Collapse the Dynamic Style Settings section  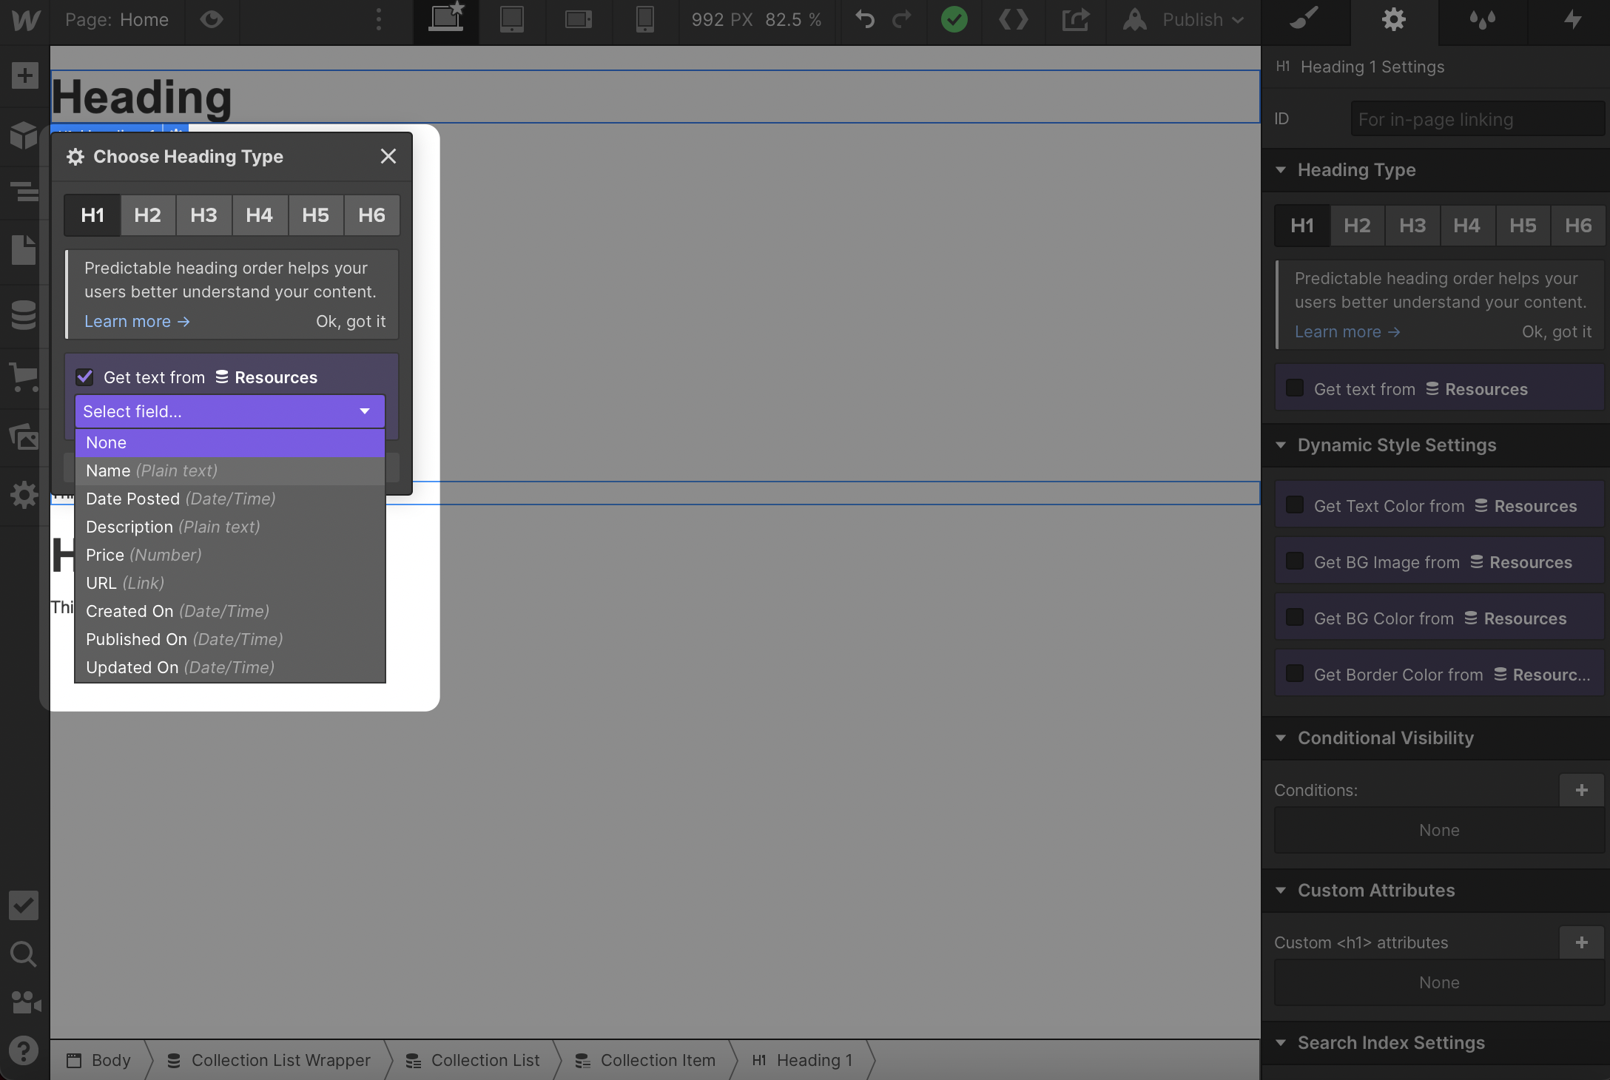point(1281,445)
